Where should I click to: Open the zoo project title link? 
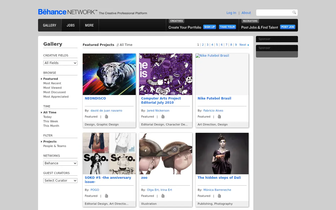click(144, 178)
